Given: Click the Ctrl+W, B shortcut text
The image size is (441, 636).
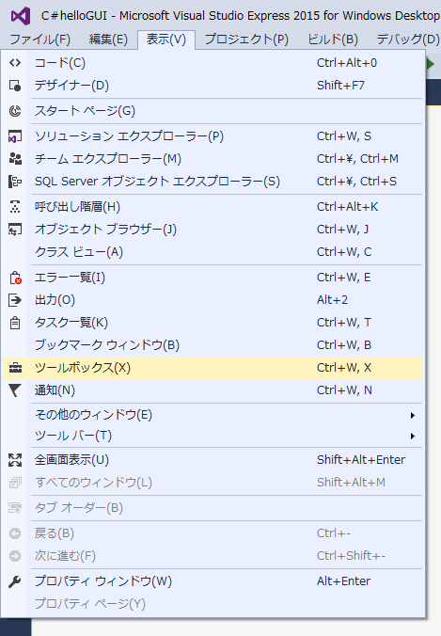Looking at the screenshot, I should point(344,345).
